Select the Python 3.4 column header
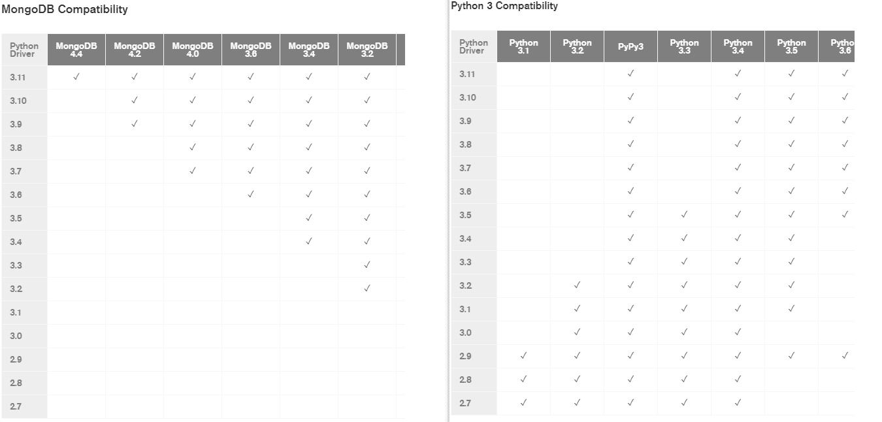 point(738,46)
